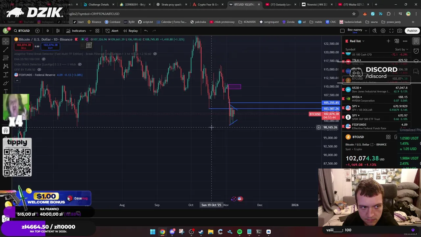Toggle the red flag on TSLA row
The image size is (421, 237).
pyautogui.click(x=344, y=61)
